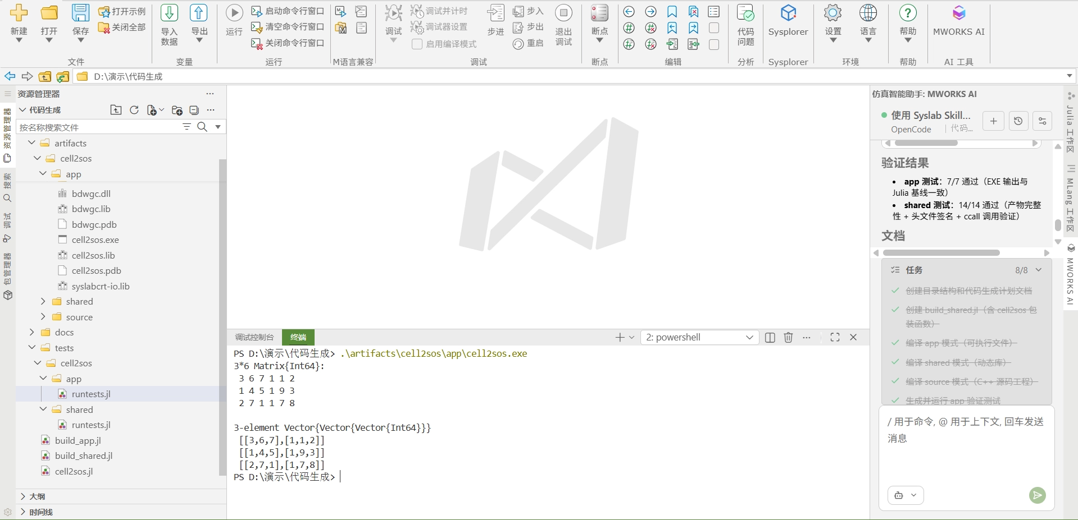The width and height of the screenshot is (1078, 520).
Task: Collapse the artifacts folder
Action: click(32, 143)
